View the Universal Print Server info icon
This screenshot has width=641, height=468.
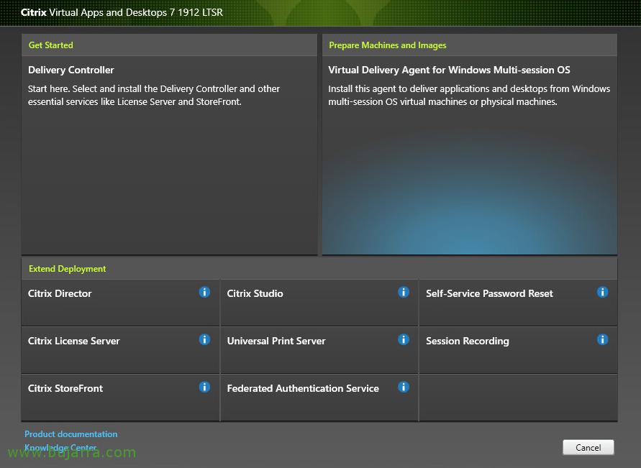coord(404,339)
